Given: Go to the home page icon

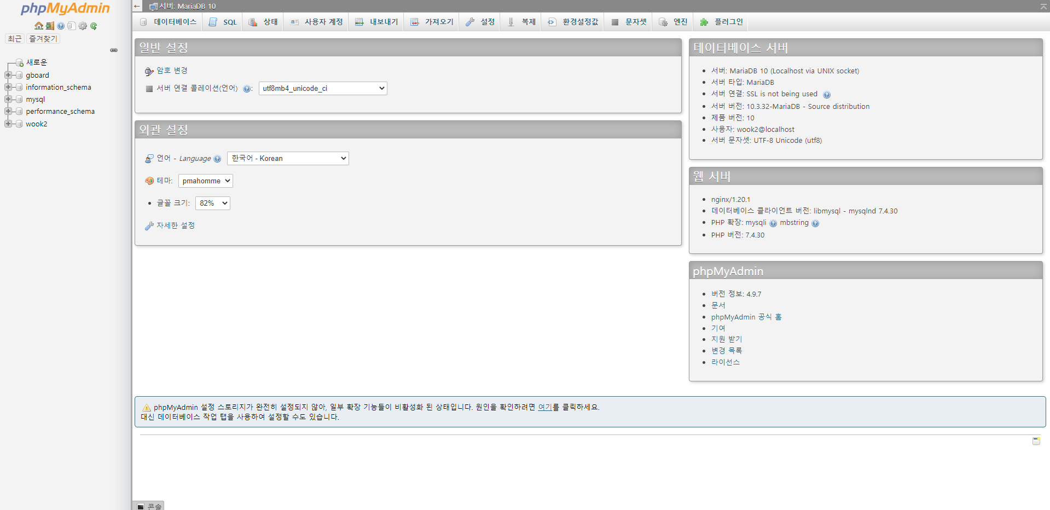Looking at the screenshot, I should pos(39,26).
